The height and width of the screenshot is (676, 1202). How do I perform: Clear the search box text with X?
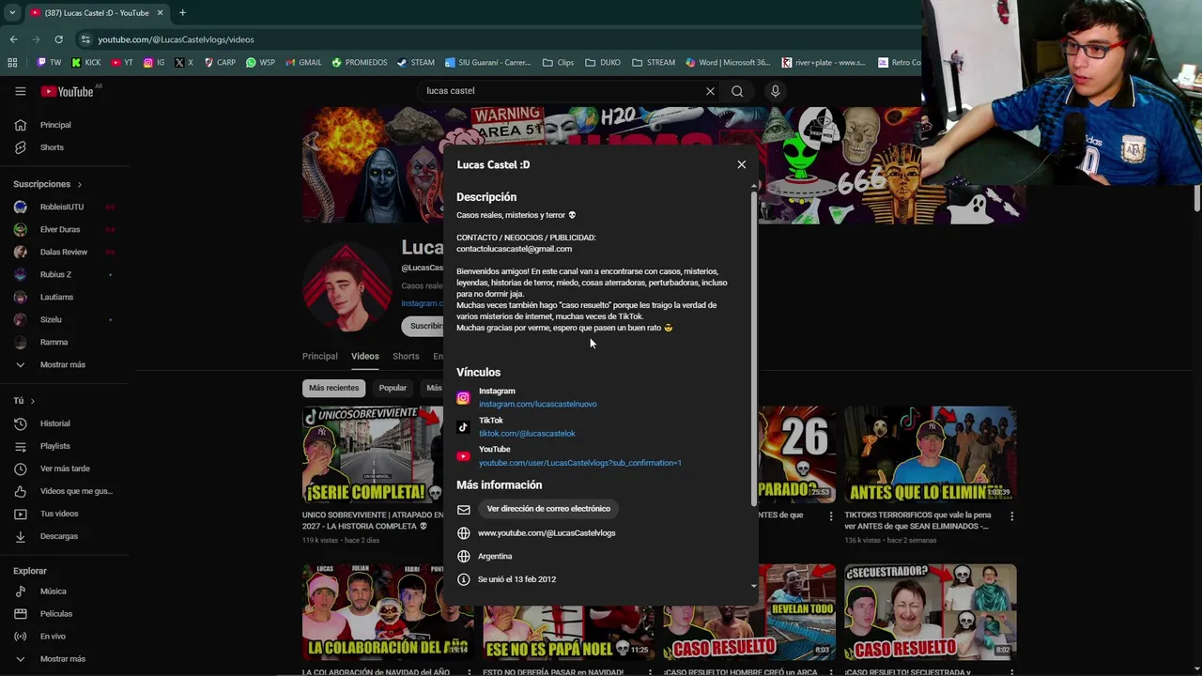[710, 91]
